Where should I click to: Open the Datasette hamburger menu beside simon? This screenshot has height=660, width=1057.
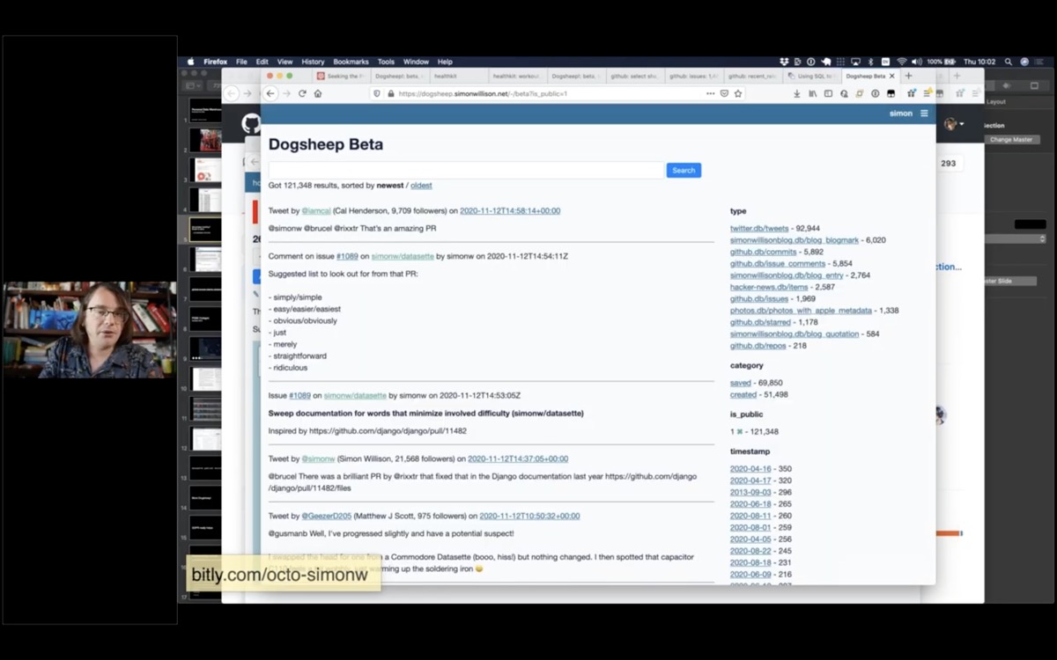click(924, 114)
